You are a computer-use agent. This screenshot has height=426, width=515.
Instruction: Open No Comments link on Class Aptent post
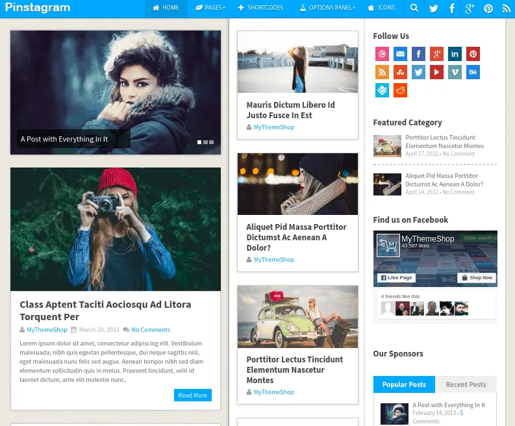[151, 330]
